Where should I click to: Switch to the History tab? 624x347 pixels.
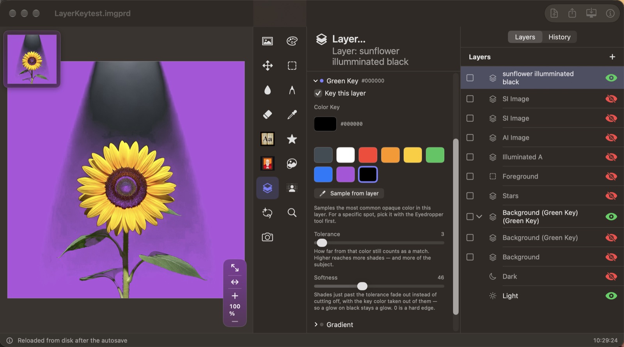pos(559,37)
